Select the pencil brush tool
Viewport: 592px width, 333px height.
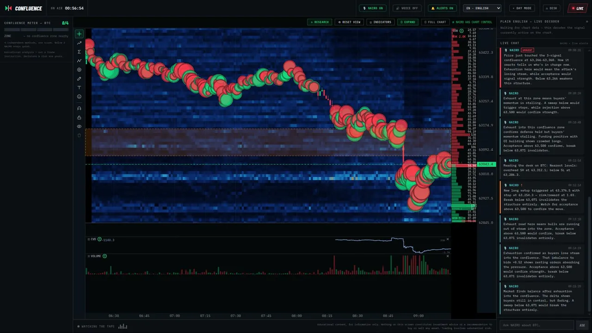(79, 79)
